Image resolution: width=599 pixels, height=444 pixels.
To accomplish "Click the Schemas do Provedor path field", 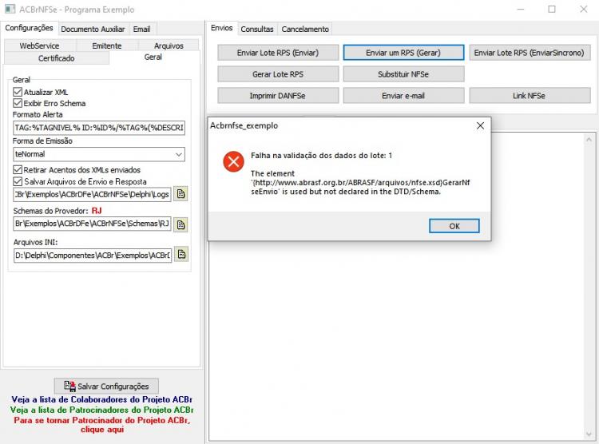I will [92, 224].
